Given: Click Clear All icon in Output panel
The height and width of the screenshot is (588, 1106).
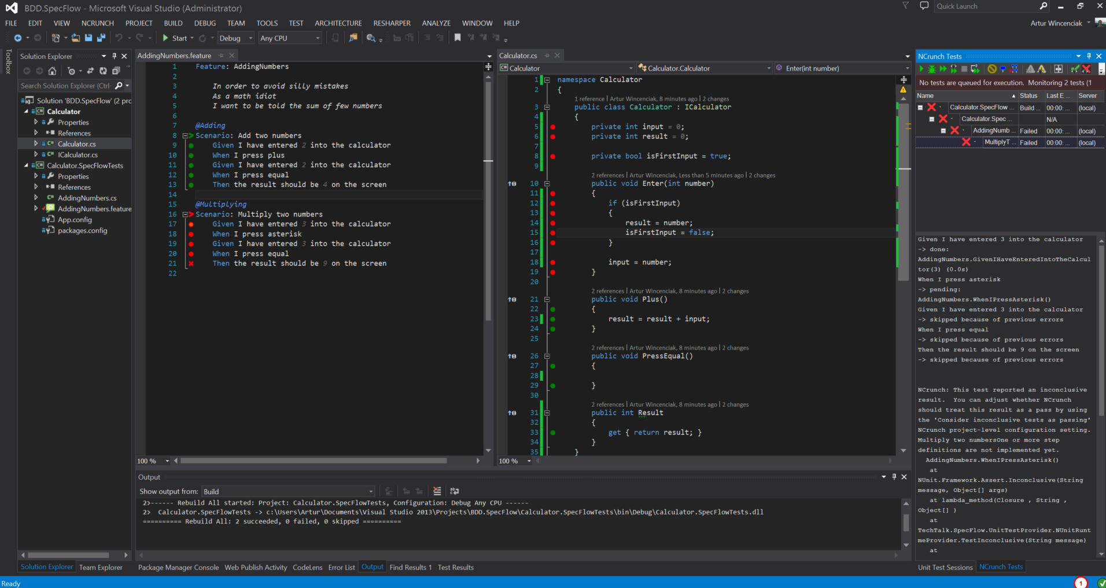Looking at the screenshot, I should (437, 491).
